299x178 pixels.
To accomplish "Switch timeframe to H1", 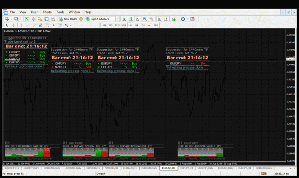I will [x=130, y=25].
